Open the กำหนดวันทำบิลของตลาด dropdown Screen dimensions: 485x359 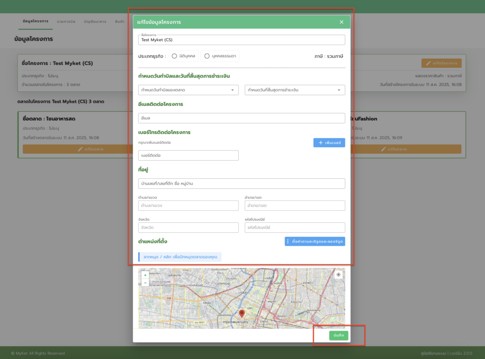189,90
